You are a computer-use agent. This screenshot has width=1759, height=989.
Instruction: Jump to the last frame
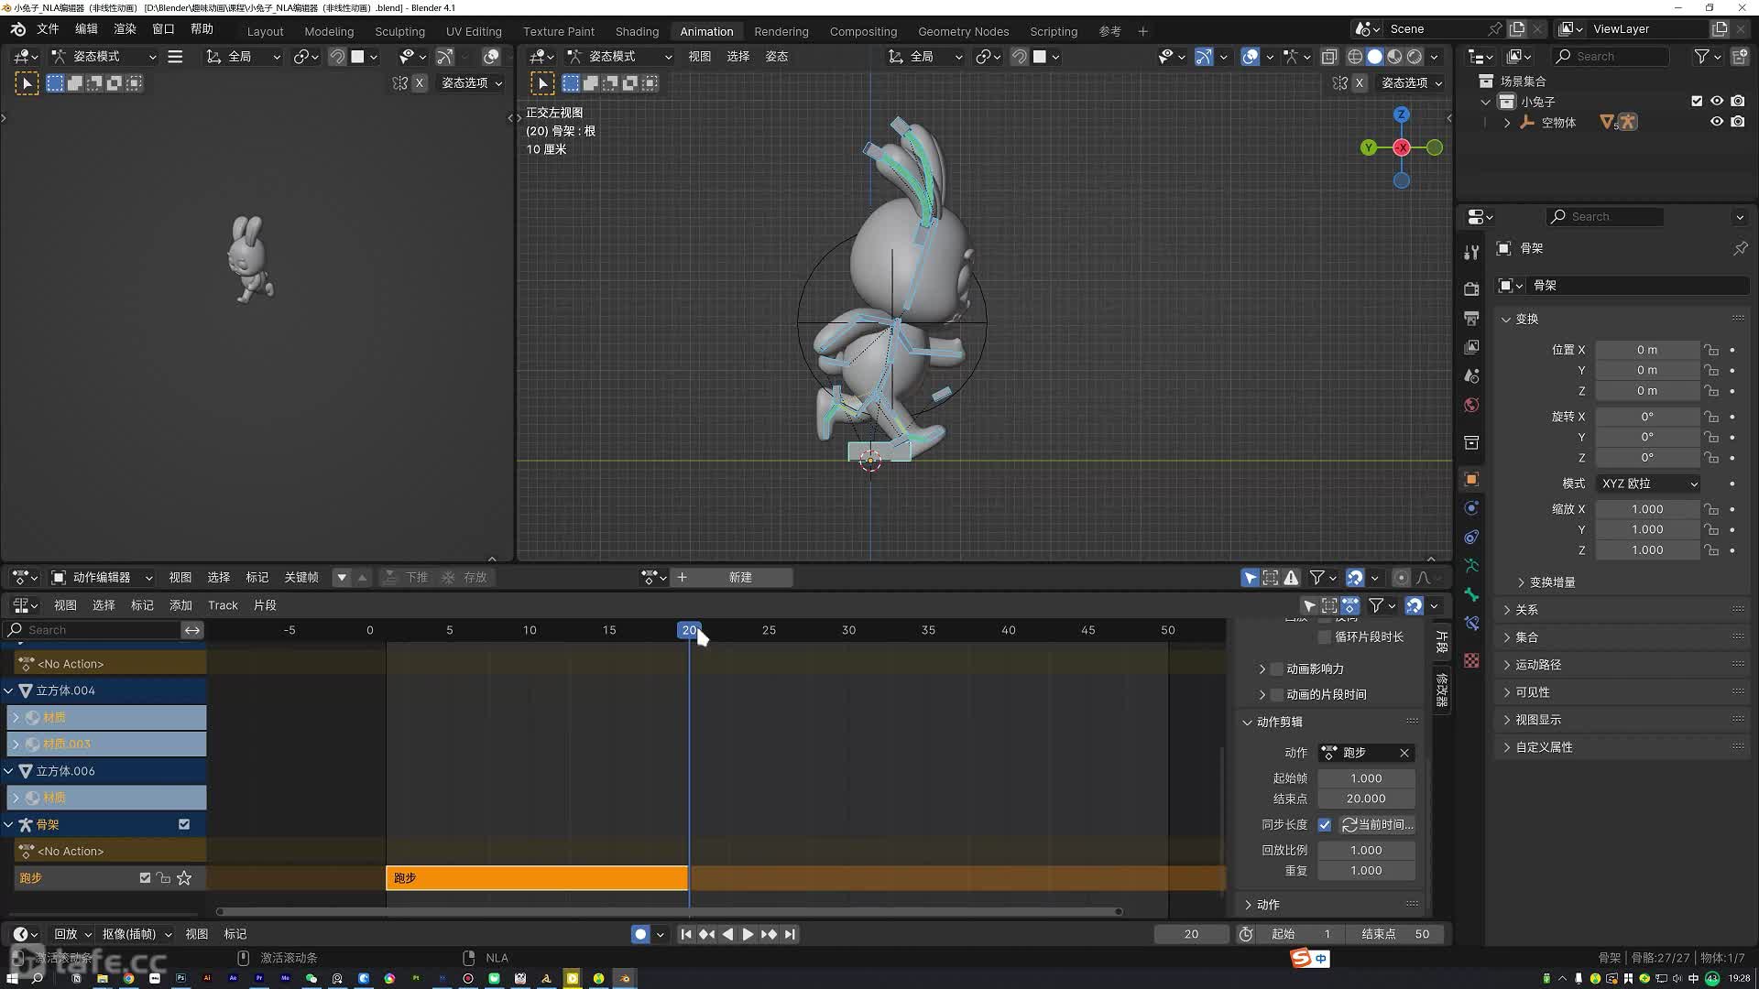(x=790, y=934)
